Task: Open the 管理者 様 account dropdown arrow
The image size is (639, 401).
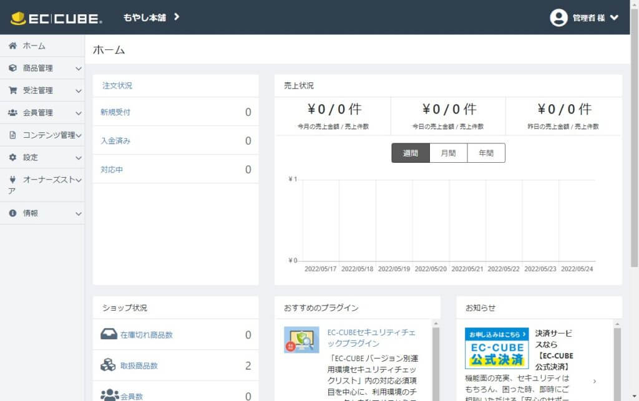Action: click(x=615, y=17)
